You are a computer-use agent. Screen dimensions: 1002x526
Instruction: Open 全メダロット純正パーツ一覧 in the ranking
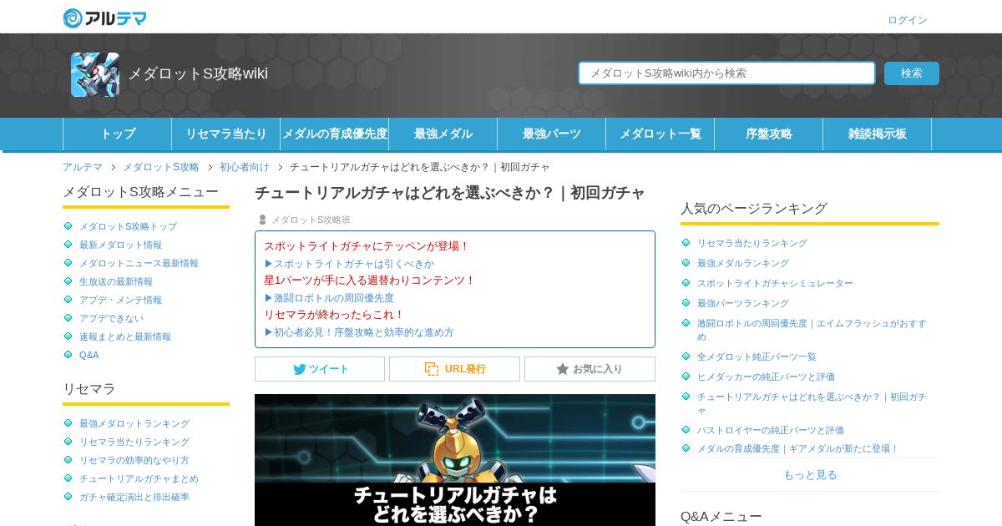(757, 357)
